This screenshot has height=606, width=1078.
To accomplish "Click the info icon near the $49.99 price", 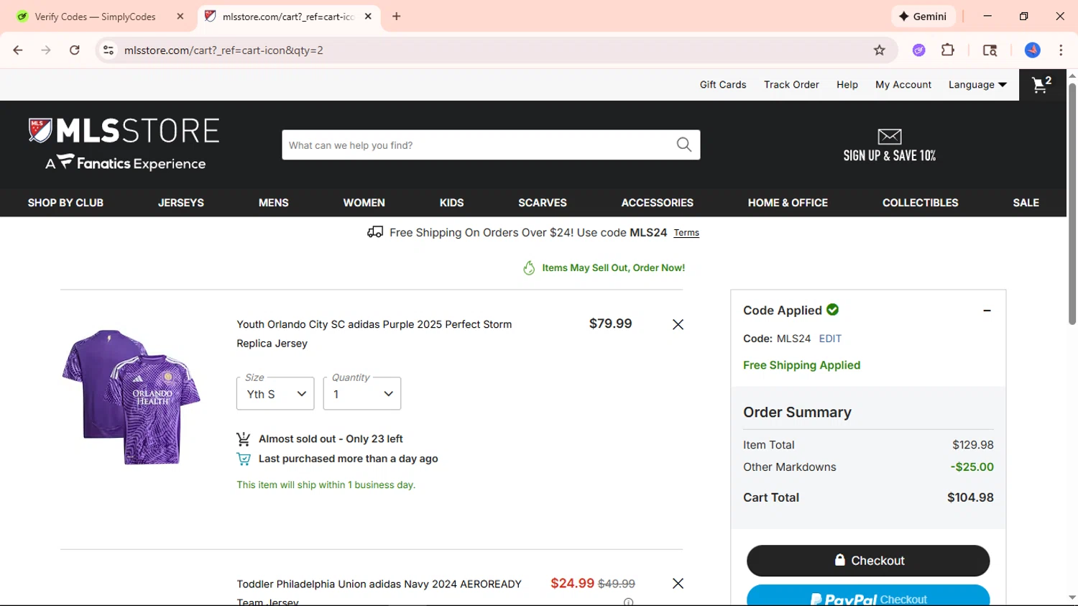I will coord(629,602).
